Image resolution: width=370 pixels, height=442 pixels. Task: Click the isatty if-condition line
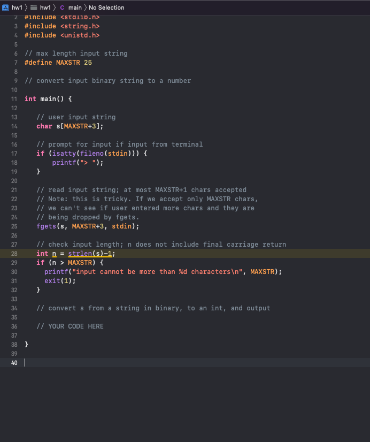pos(92,154)
